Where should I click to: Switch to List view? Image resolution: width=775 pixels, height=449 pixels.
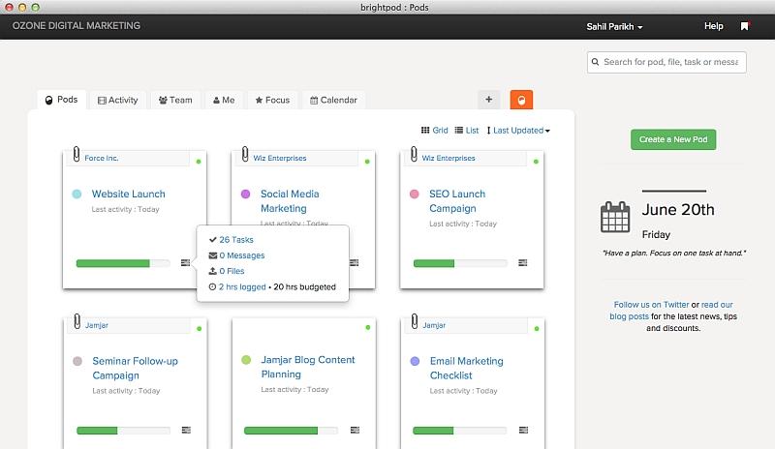click(x=467, y=131)
